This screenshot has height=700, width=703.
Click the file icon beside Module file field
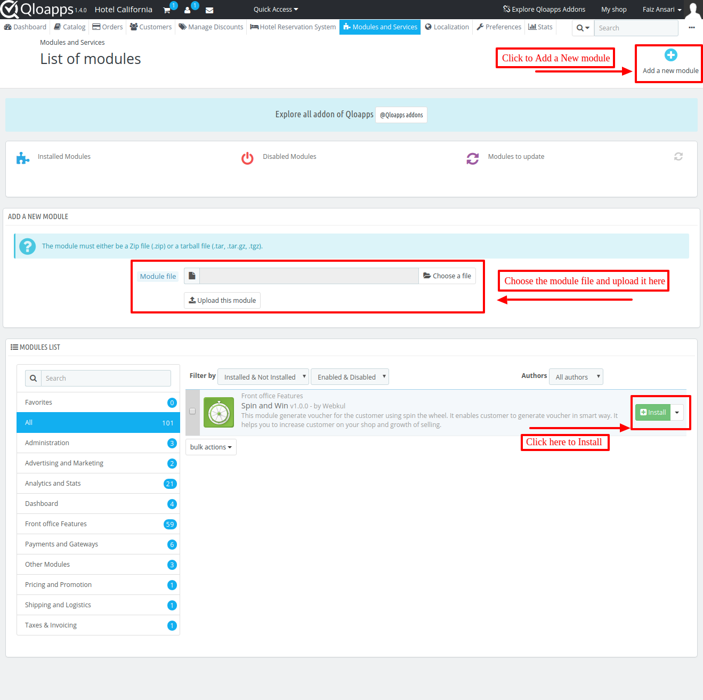click(192, 276)
